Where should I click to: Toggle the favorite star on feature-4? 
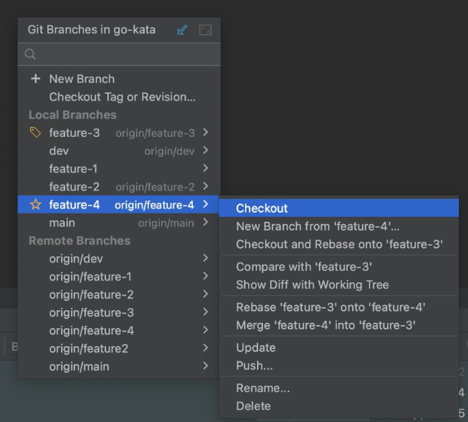pos(36,205)
